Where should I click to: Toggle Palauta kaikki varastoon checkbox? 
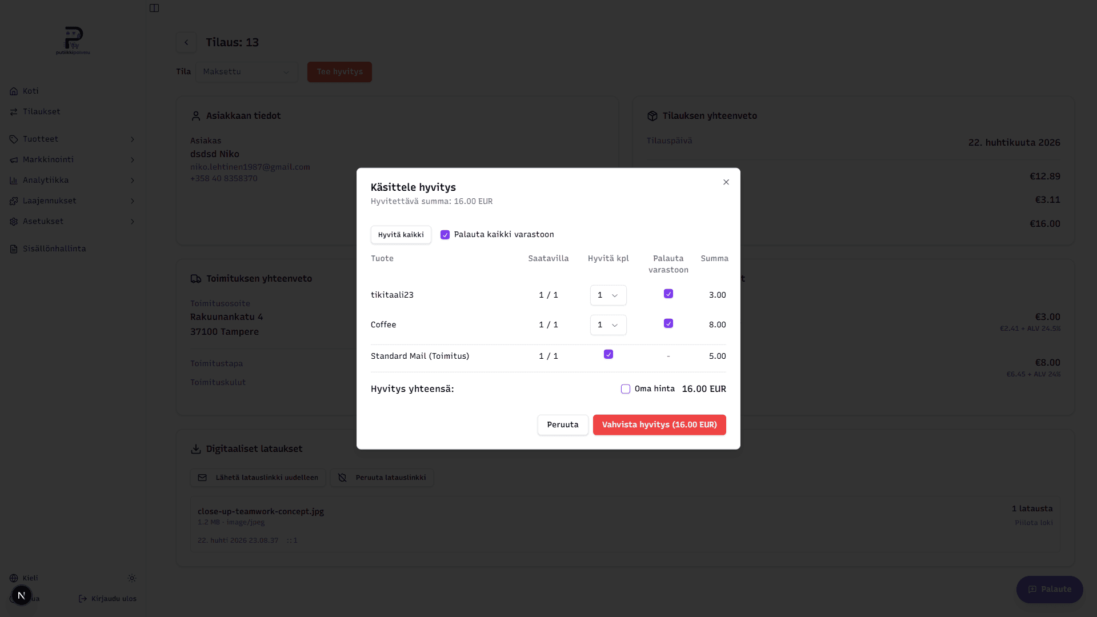tap(445, 235)
